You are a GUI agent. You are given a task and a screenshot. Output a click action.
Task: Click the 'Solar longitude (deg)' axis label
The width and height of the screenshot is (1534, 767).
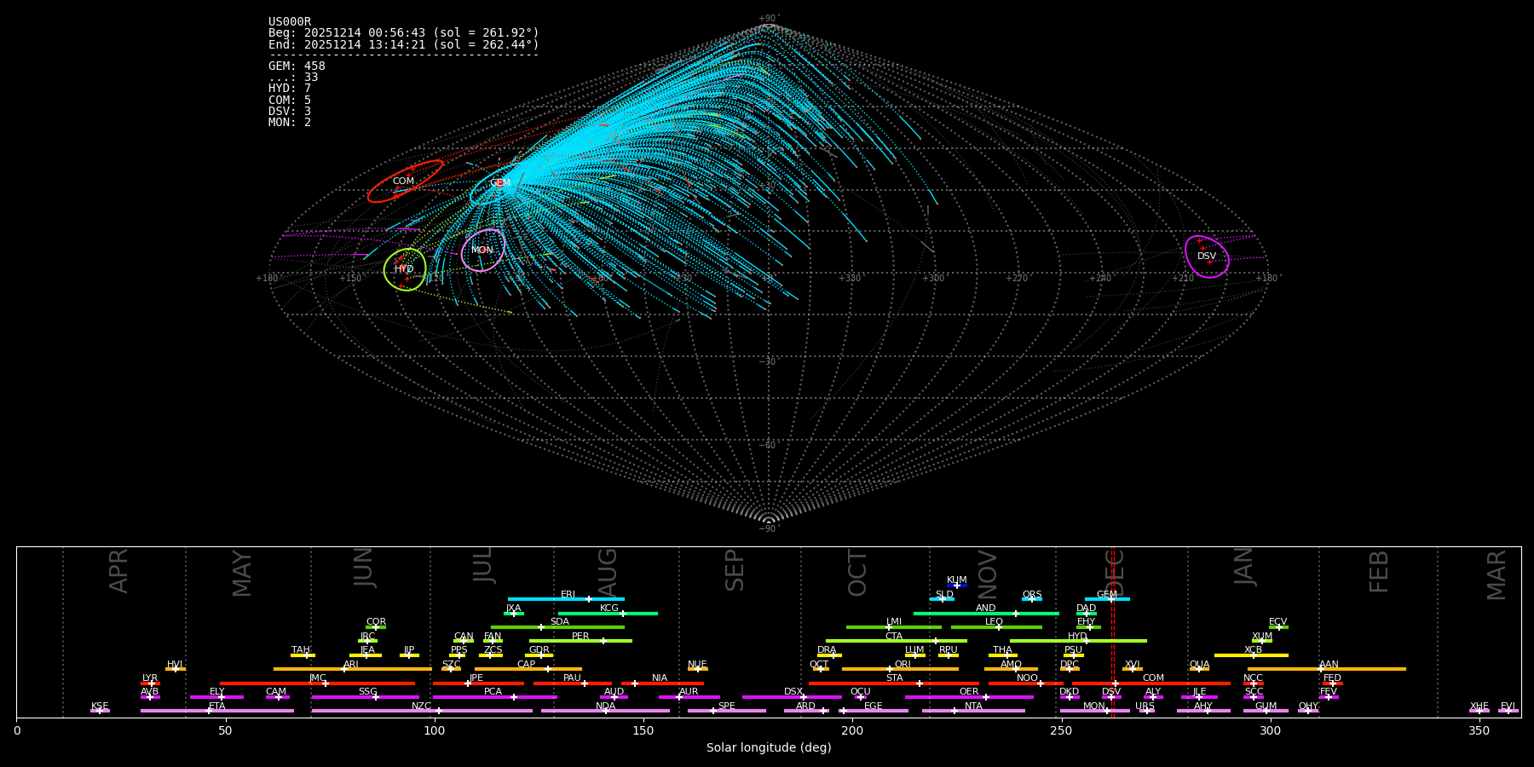769,747
